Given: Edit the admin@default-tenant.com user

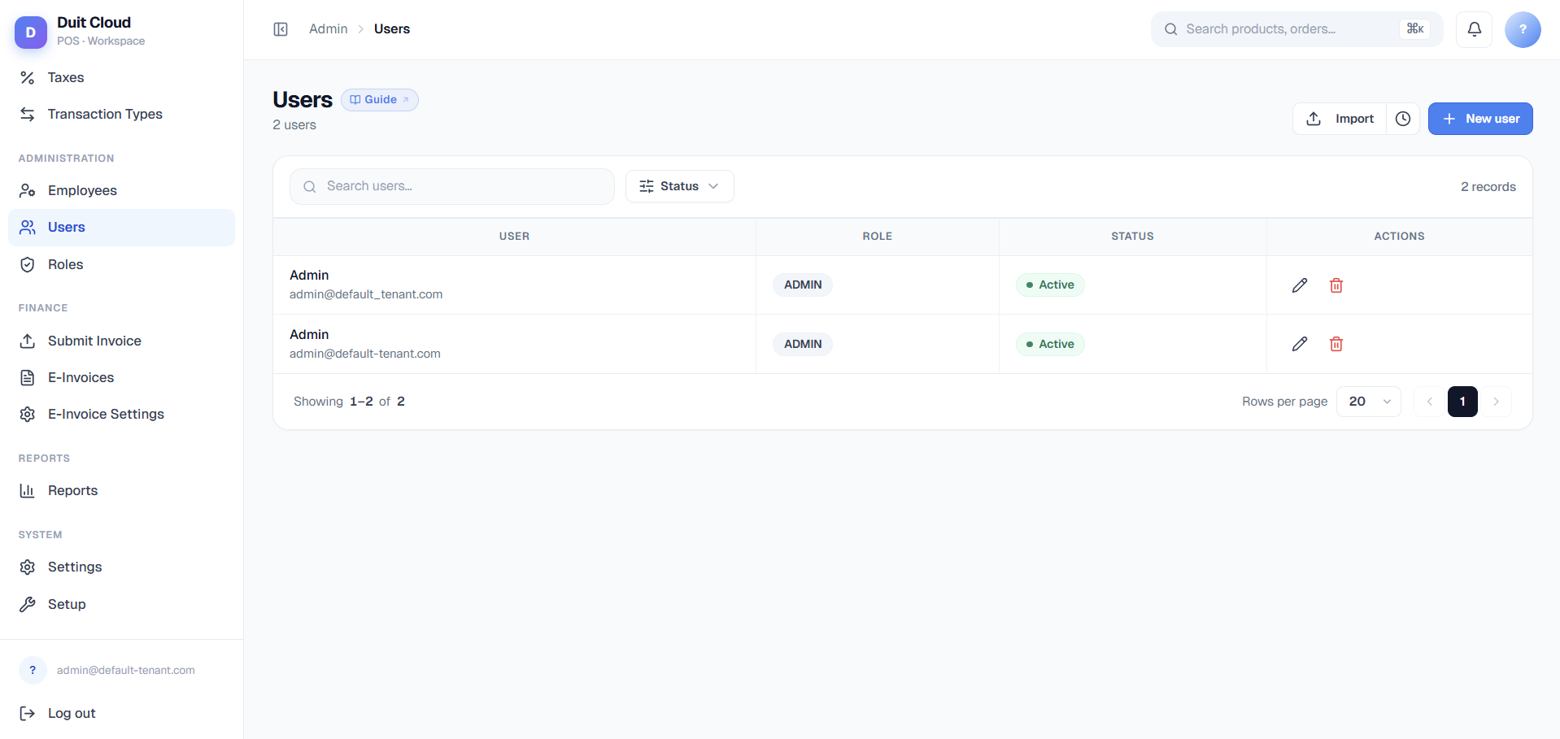Looking at the screenshot, I should (x=1300, y=344).
